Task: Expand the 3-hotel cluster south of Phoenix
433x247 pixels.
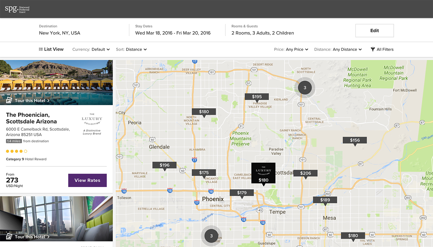Action: (212, 236)
